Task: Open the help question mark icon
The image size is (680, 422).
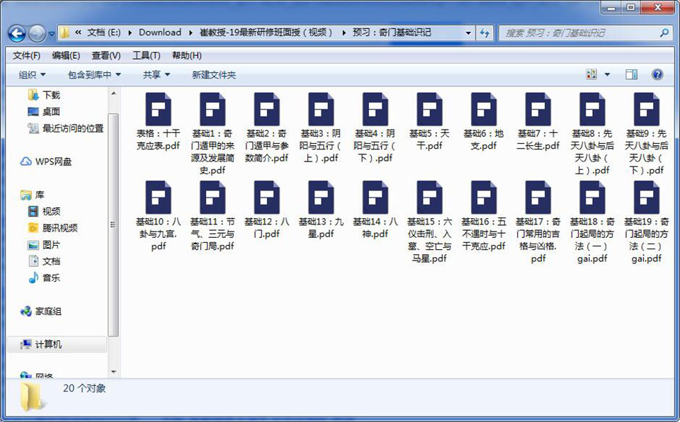Action: pos(657,74)
